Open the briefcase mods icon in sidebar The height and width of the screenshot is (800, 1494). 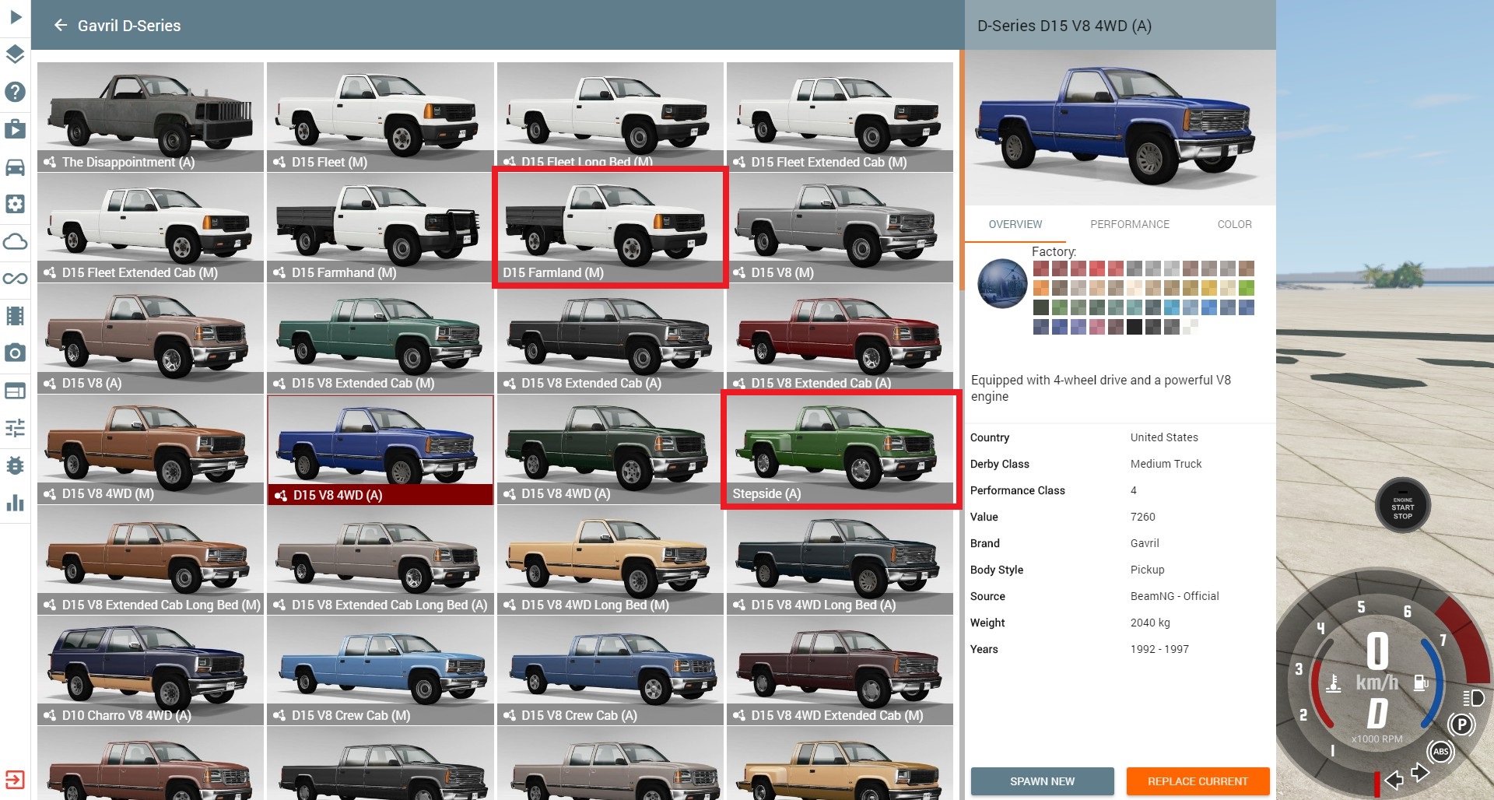[16, 129]
